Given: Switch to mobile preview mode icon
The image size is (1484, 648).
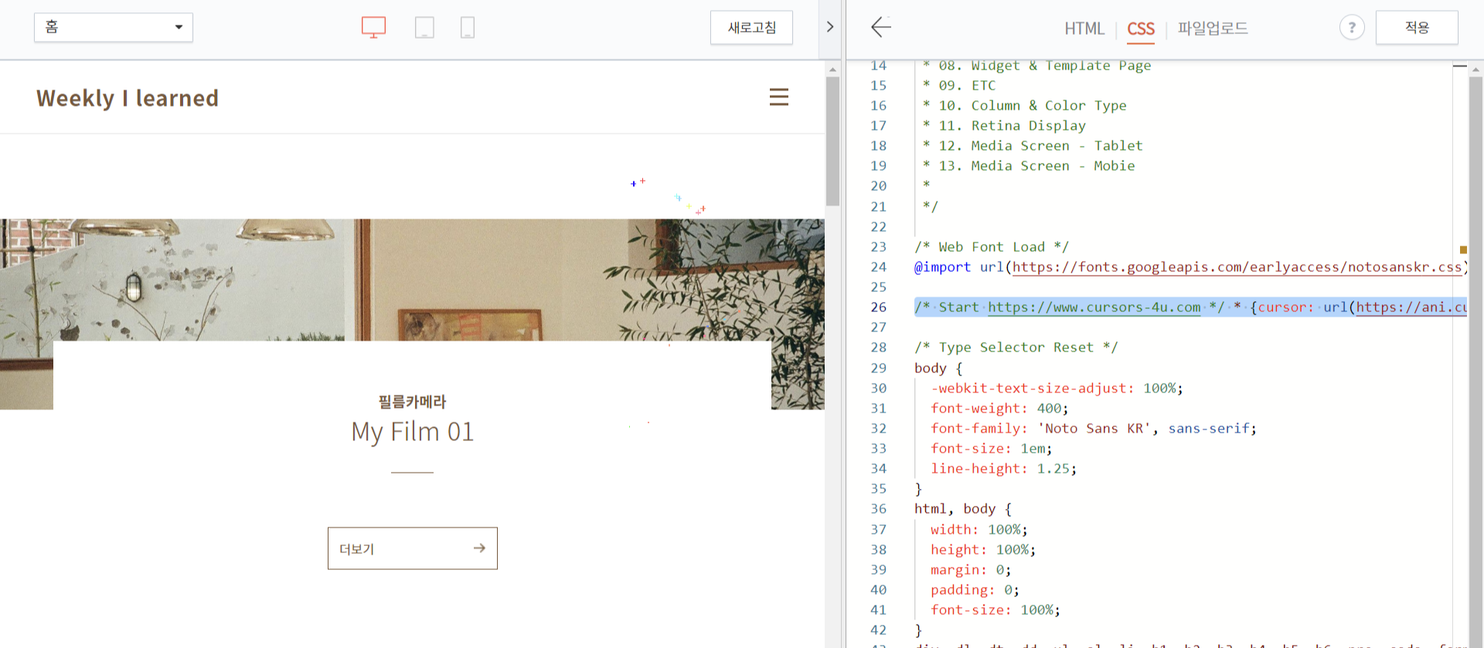Looking at the screenshot, I should pos(468,28).
